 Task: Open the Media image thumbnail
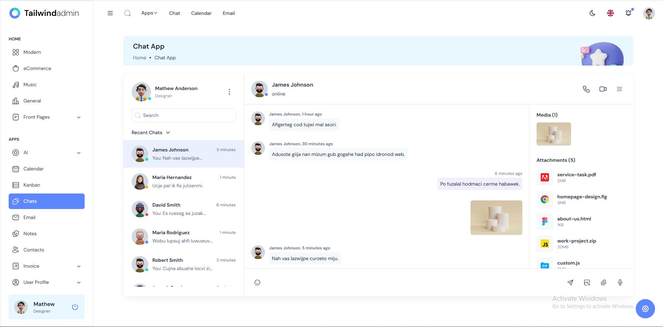click(x=553, y=134)
